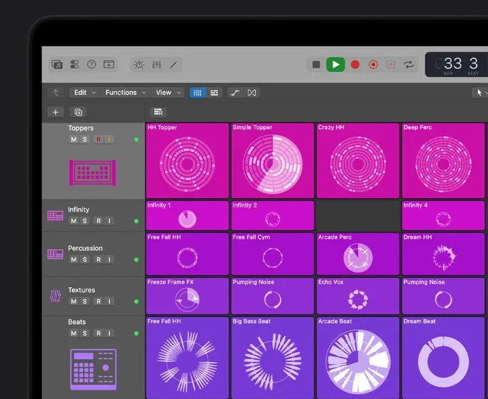488x399 pixels.
Task: Select the Percussion track name
Action: pyautogui.click(x=85, y=248)
